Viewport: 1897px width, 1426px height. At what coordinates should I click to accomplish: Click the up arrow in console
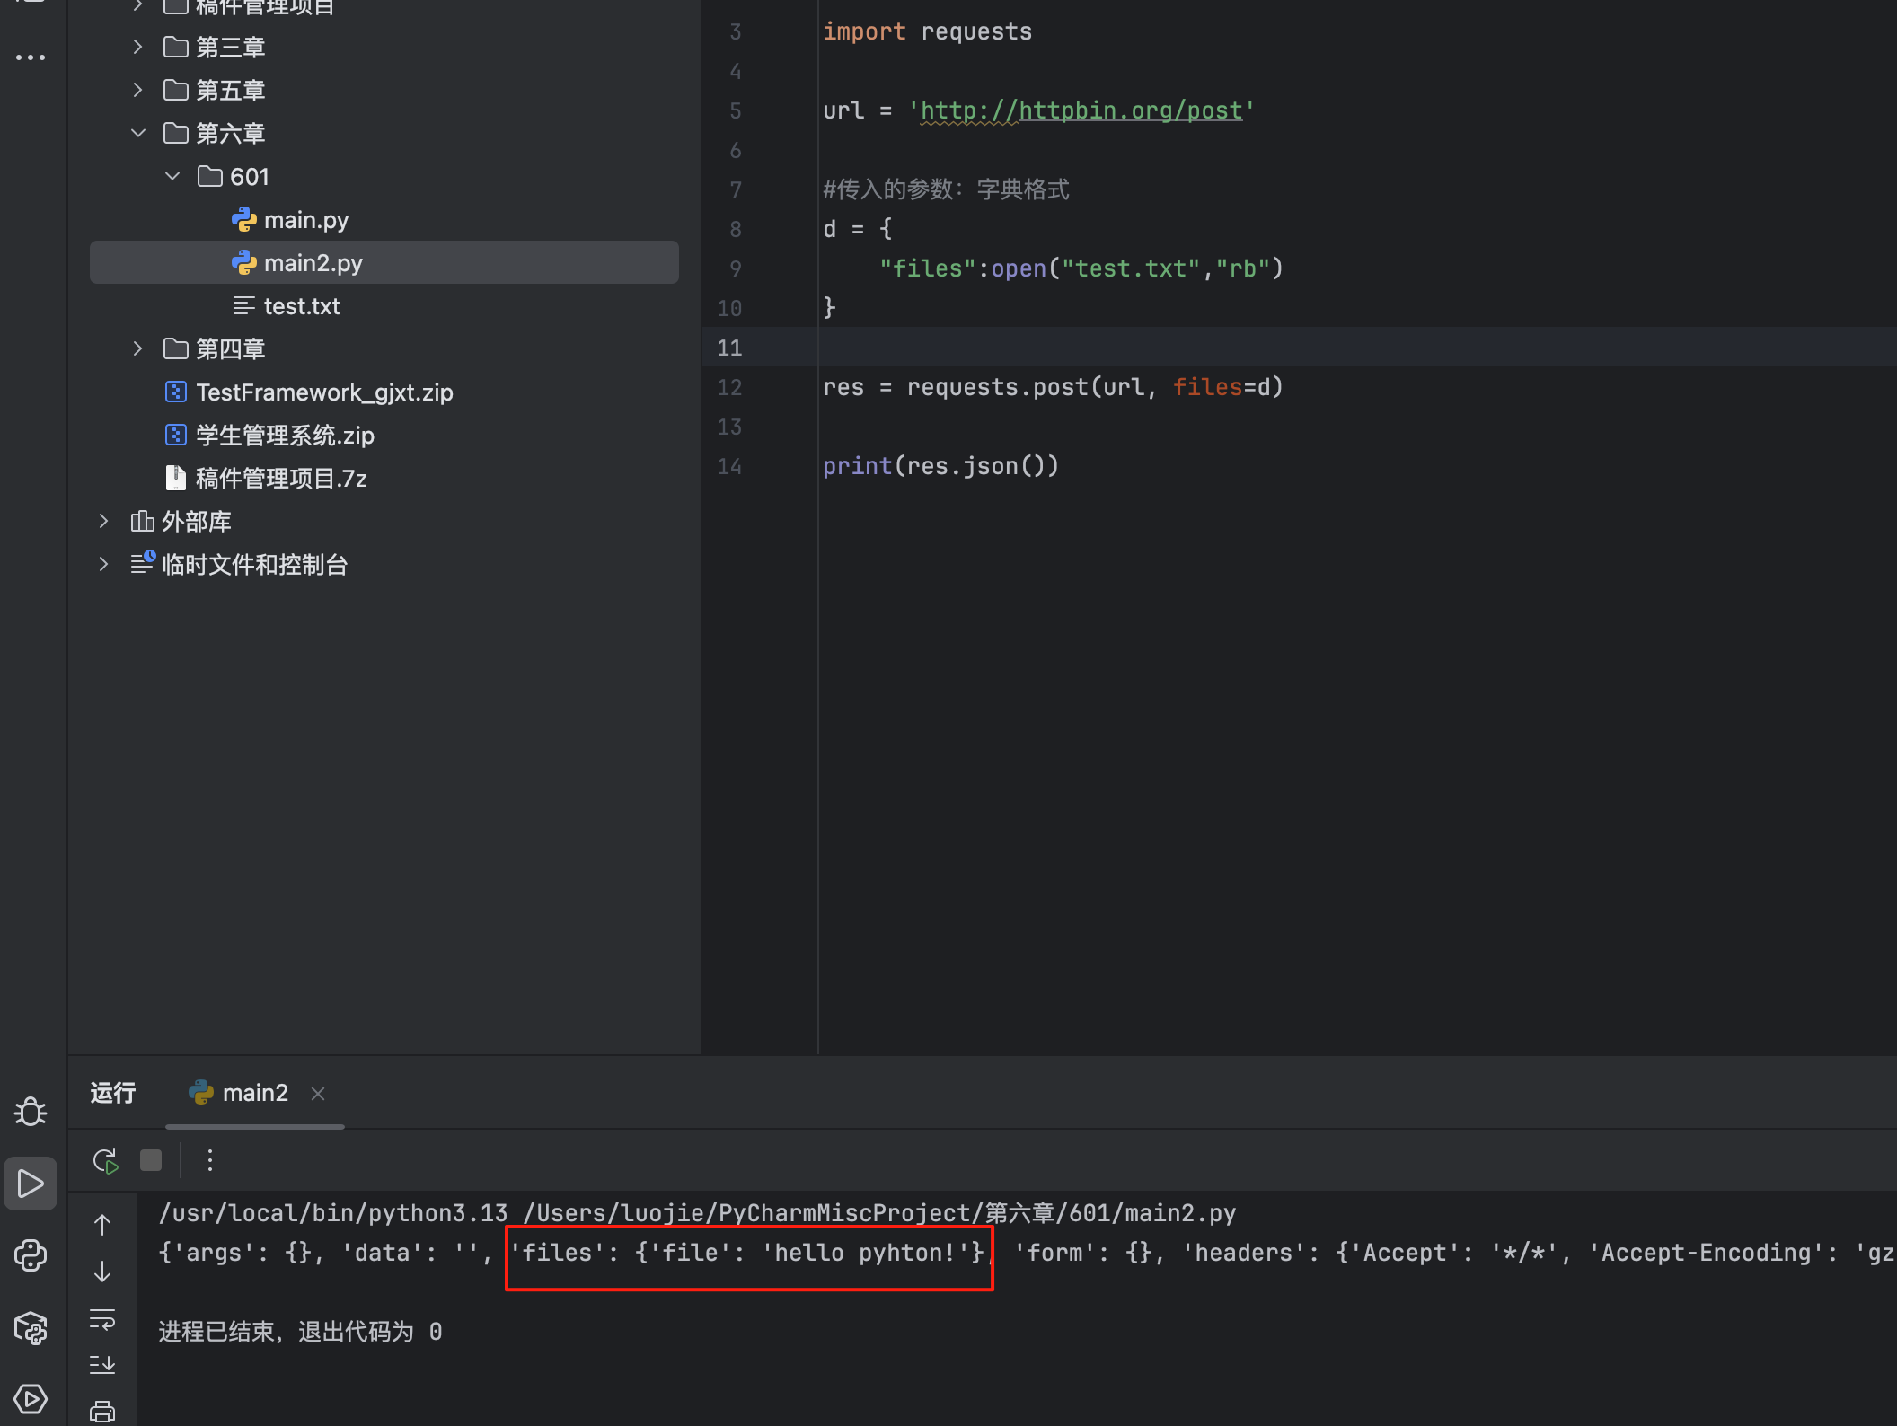click(x=102, y=1225)
